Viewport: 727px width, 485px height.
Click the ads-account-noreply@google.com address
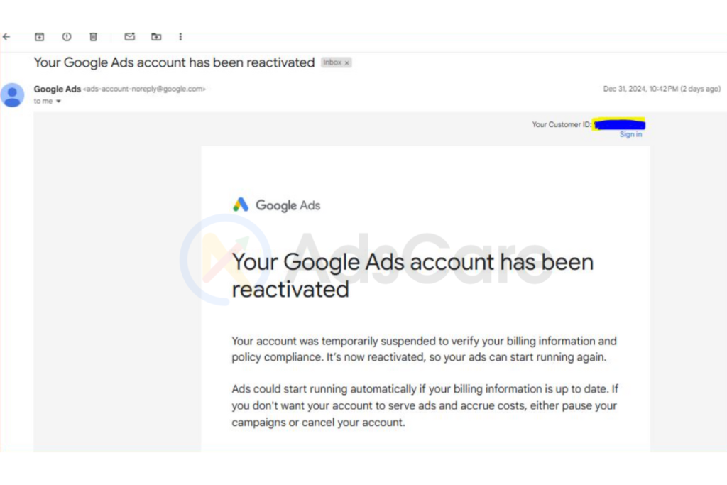click(x=144, y=89)
